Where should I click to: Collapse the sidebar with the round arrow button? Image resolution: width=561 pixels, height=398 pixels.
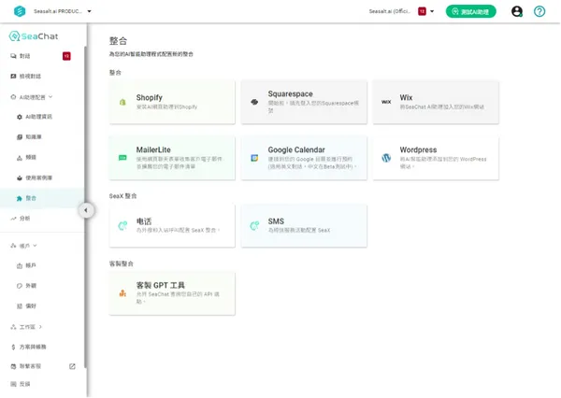click(x=86, y=210)
